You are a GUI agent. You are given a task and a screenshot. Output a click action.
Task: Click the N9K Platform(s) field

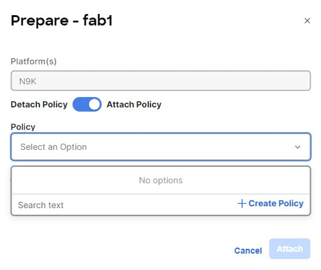click(161, 81)
